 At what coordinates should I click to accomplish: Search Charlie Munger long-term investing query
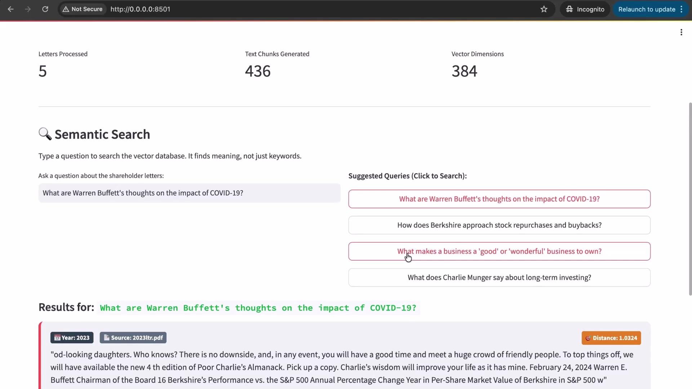[499, 277]
